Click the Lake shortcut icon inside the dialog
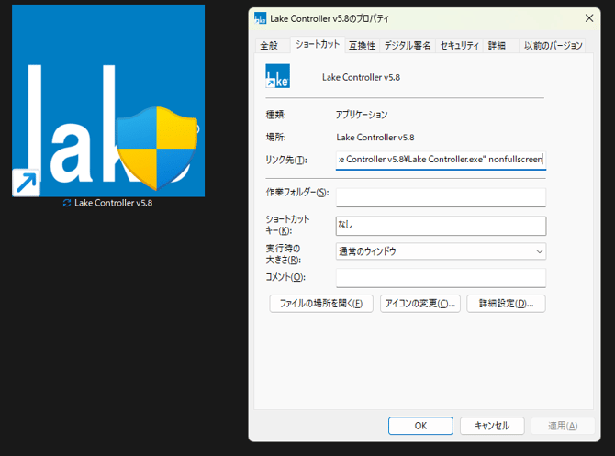 click(x=278, y=76)
